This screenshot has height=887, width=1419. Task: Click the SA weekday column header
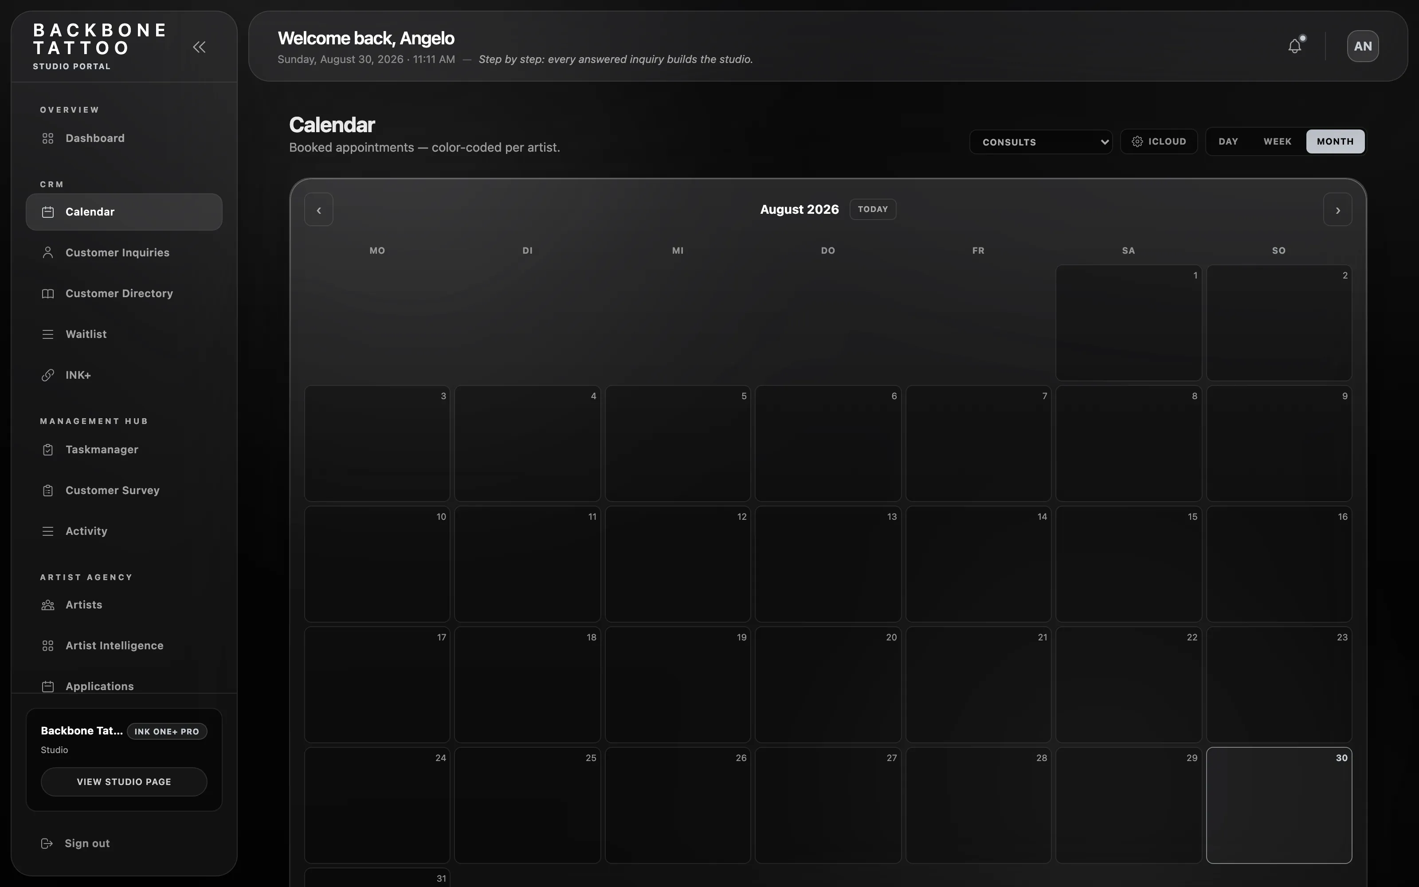click(x=1128, y=251)
